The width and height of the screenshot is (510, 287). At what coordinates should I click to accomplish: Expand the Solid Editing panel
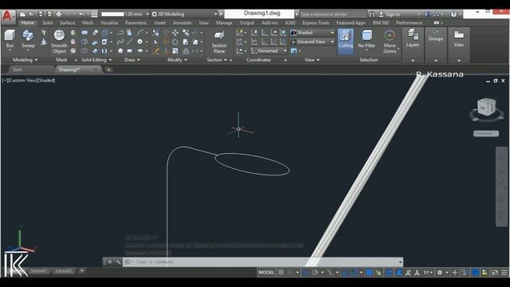96,60
